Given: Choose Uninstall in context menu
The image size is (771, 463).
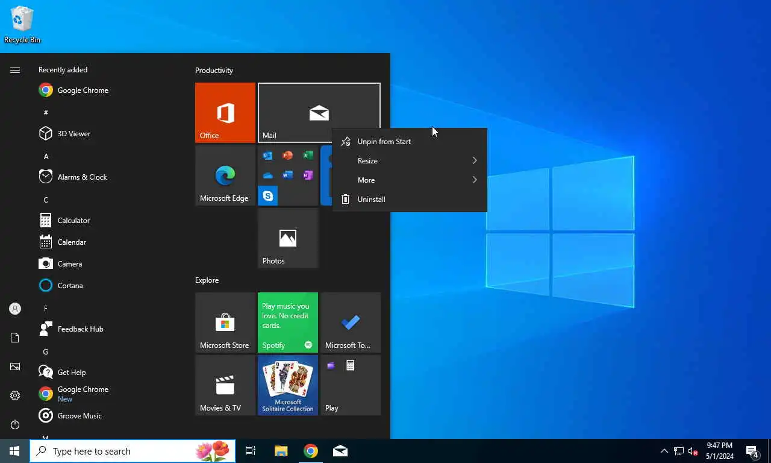Looking at the screenshot, I should [x=410, y=200].
